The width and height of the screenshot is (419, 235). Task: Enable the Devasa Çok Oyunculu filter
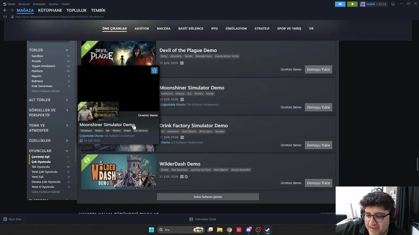pos(46,182)
